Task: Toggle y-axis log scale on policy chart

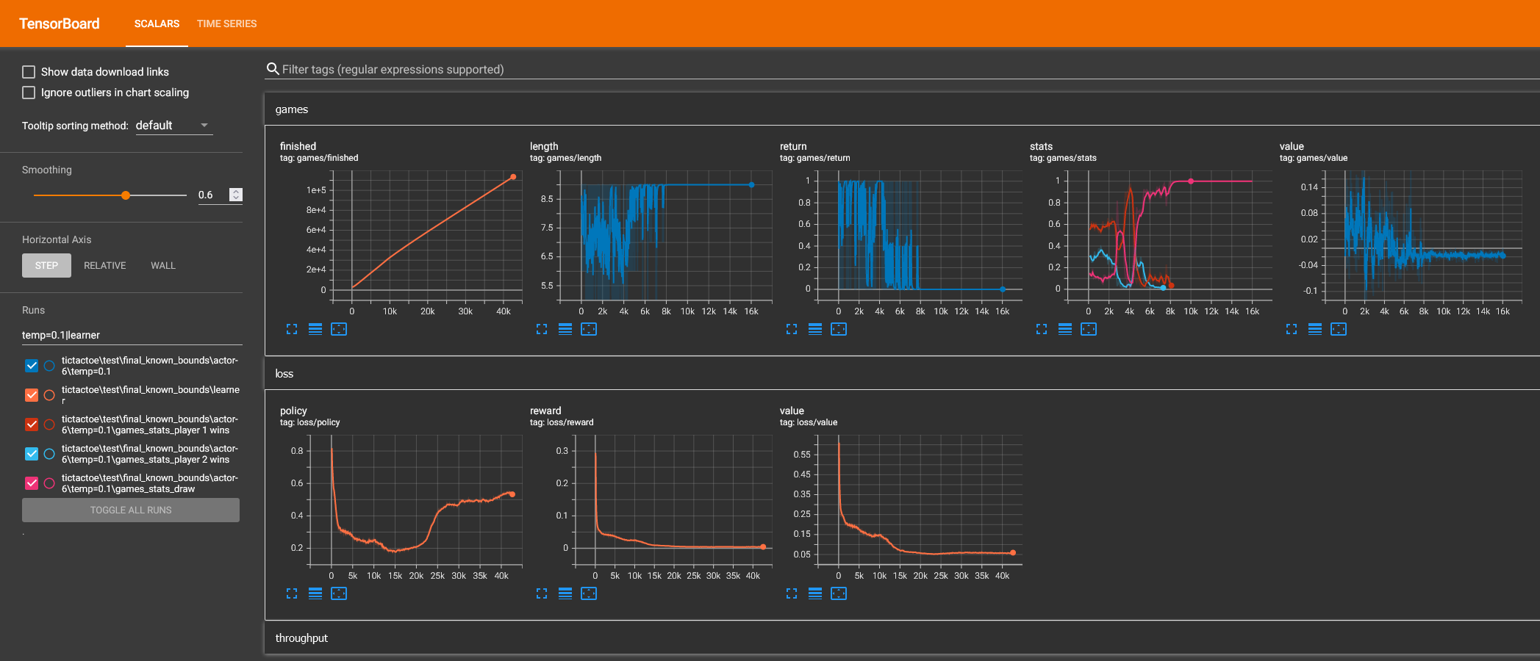Action: tap(315, 593)
